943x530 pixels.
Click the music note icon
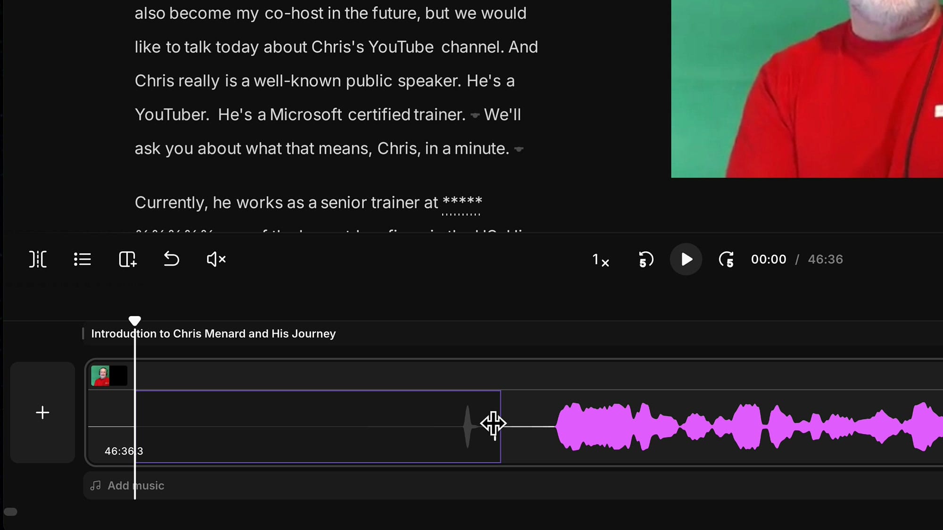(x=96, y=486)
